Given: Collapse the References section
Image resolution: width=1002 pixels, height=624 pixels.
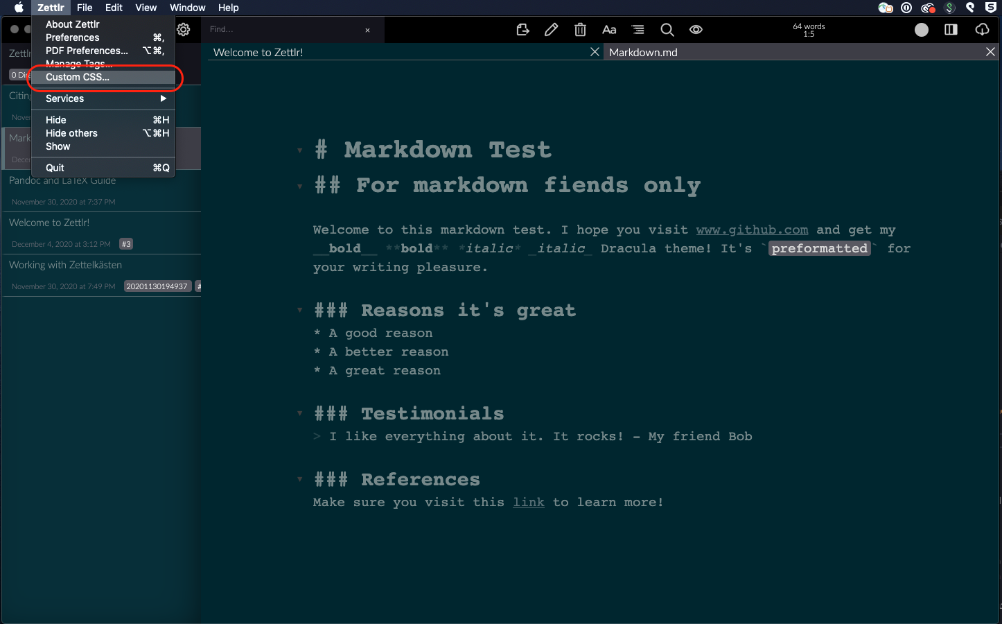Looking at the screenshot, I should point(299,479).
